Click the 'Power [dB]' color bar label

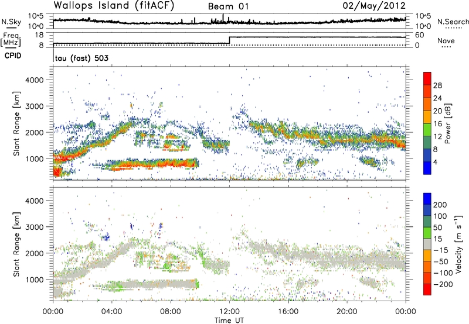pos(447,123)
